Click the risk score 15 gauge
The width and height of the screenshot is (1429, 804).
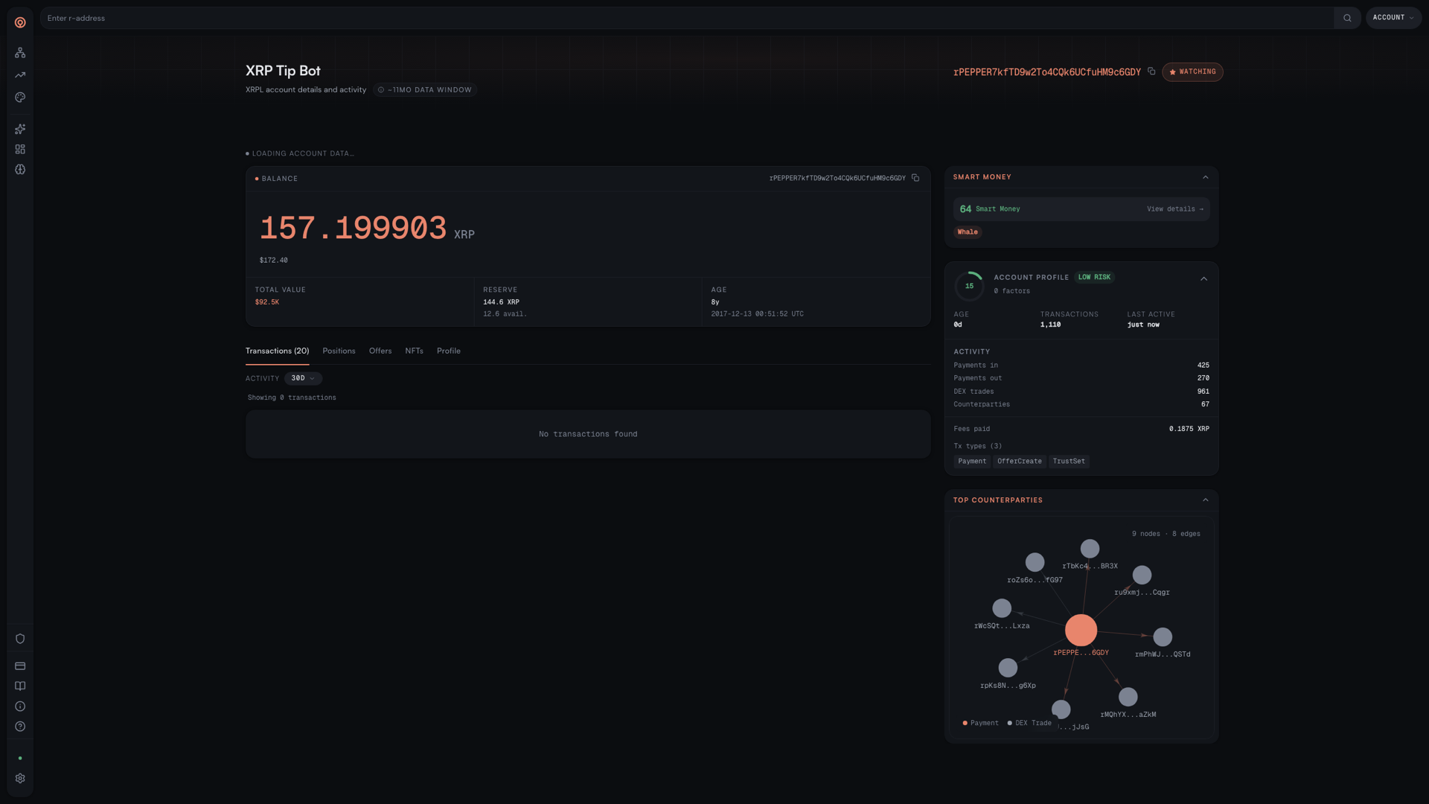pos(969,286)
